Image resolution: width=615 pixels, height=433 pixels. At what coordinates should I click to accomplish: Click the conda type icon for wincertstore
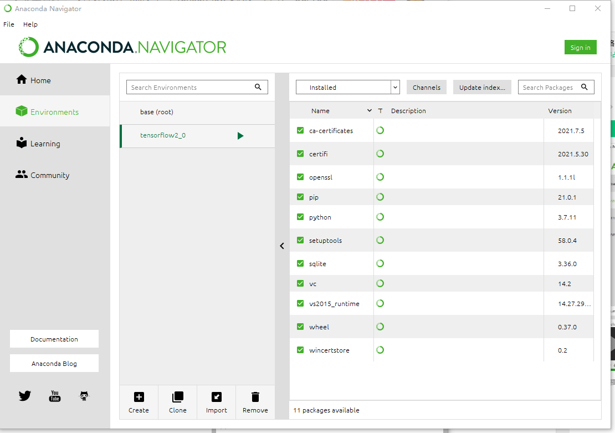[x=380, y=349]
